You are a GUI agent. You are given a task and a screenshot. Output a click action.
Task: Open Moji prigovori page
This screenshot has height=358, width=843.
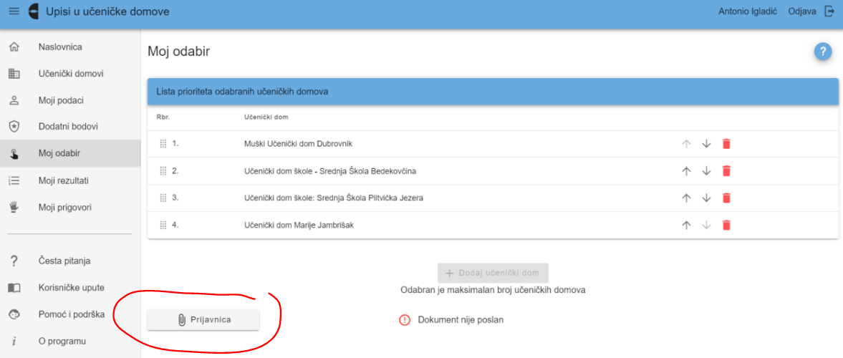70,207
